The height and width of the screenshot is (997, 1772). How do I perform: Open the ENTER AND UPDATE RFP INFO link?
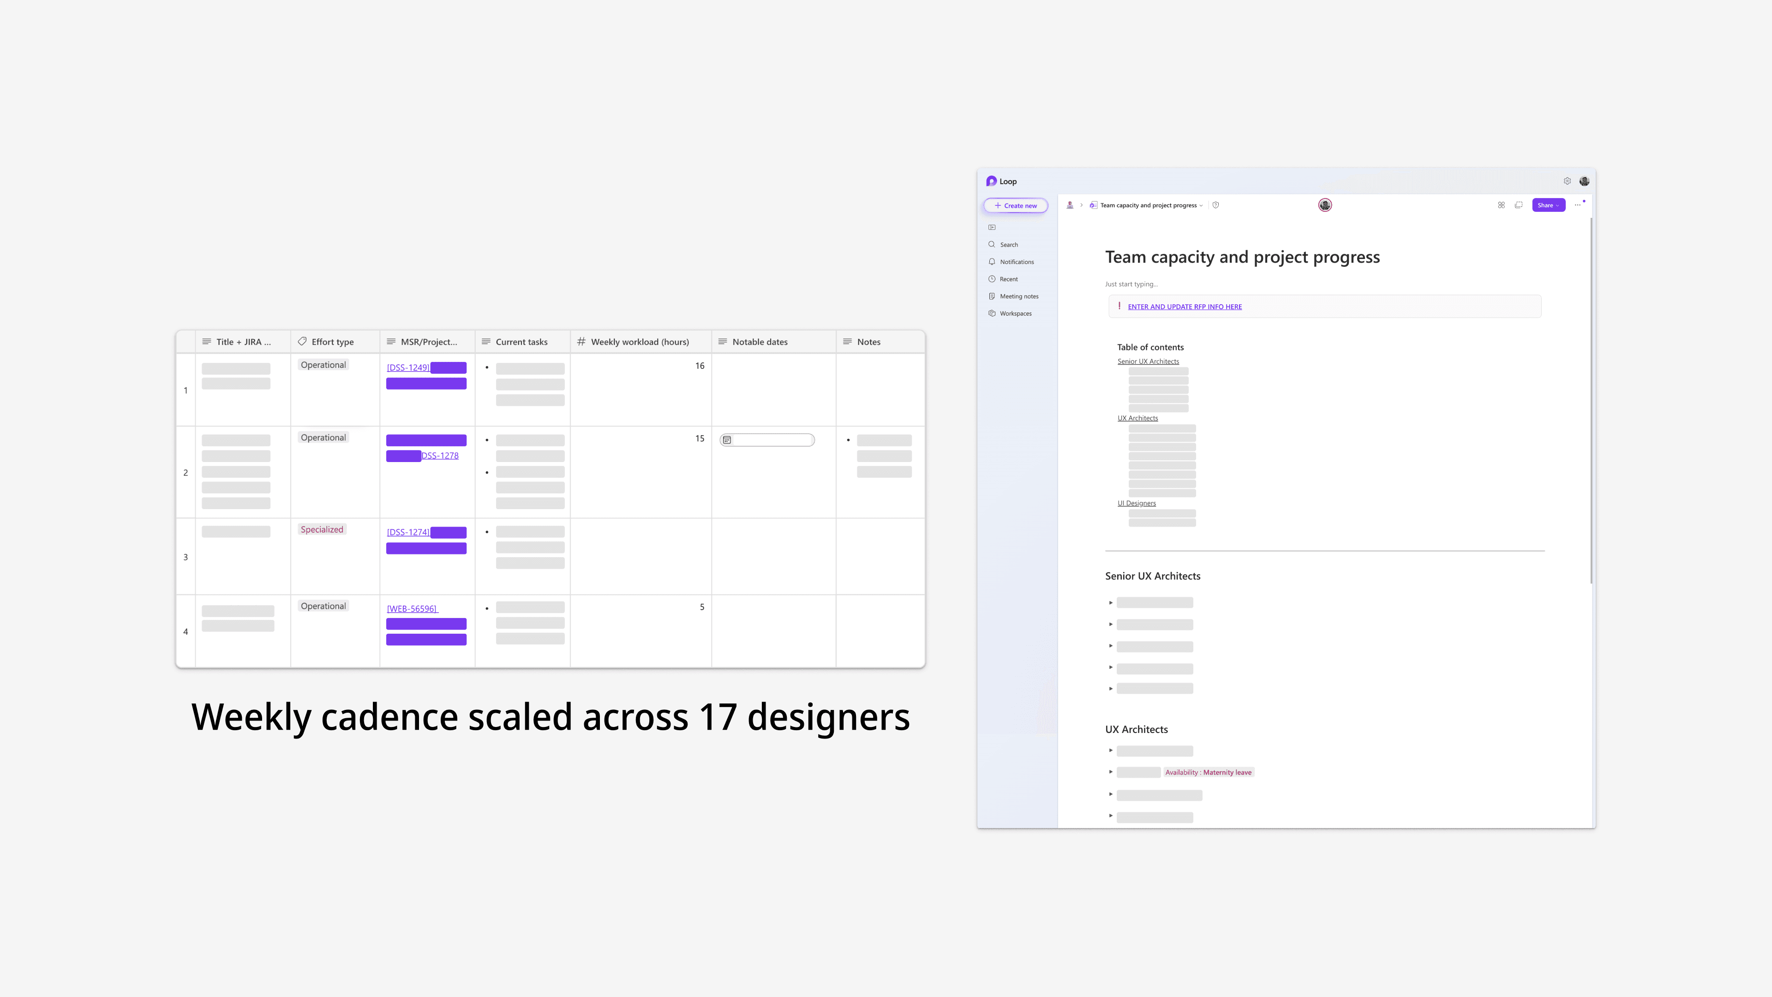[1185, 307]
